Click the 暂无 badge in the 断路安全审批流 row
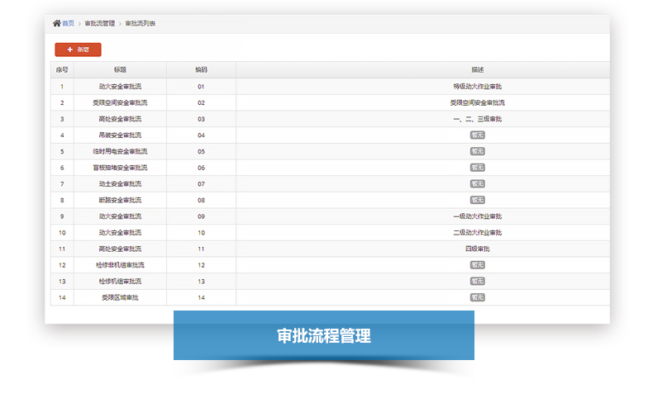 [x=477, y=200]
